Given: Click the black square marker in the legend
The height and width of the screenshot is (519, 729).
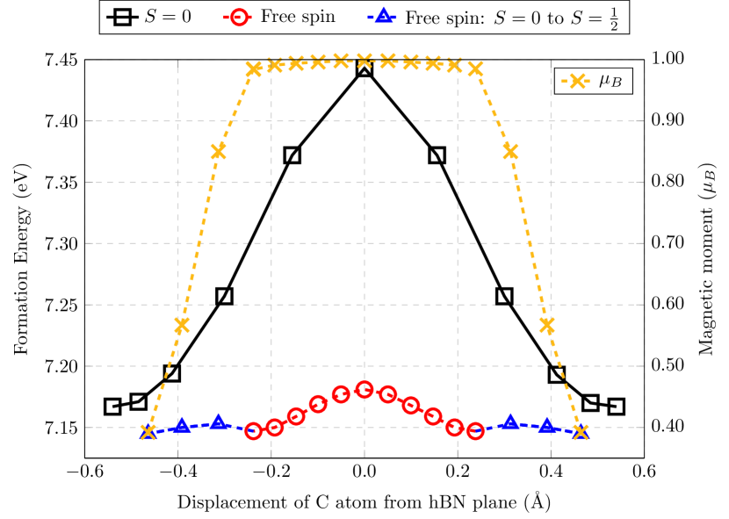Looking at the screenshot, I should click(x=120, y=17).
